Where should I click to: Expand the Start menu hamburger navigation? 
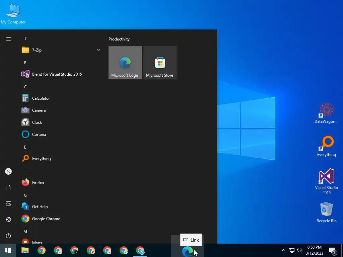coord(8,39)
